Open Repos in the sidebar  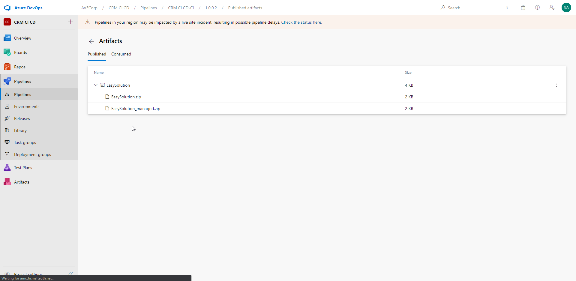pos(39,67)
